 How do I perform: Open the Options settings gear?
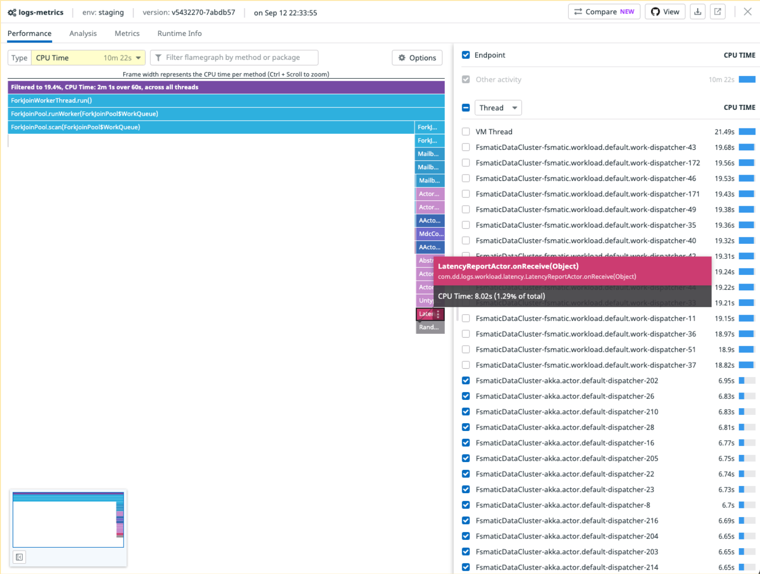402,57
